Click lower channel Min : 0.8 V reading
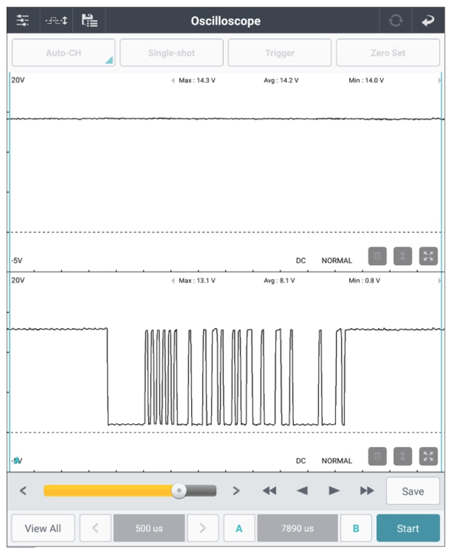This screenshot has width=452, height=554. [x=364, y=281]
